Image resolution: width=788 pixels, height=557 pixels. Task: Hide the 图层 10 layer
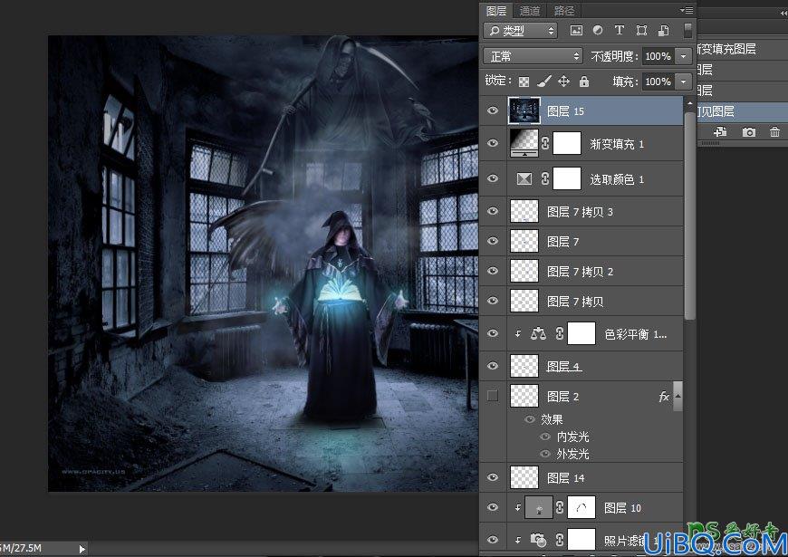pos(493,508)
